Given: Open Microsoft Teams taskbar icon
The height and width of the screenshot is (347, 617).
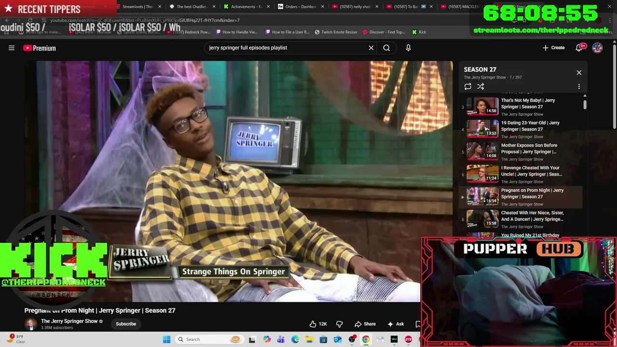Looking at the screenshot, I should click(x=281, y=339).
